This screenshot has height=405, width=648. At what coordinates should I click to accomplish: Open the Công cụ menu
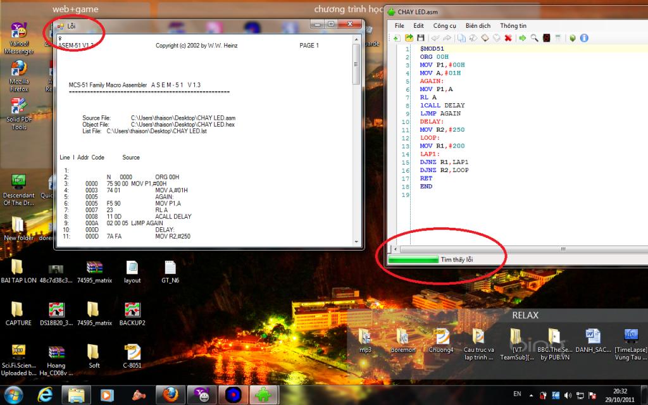pyautogui.click(x=445, y=25)
